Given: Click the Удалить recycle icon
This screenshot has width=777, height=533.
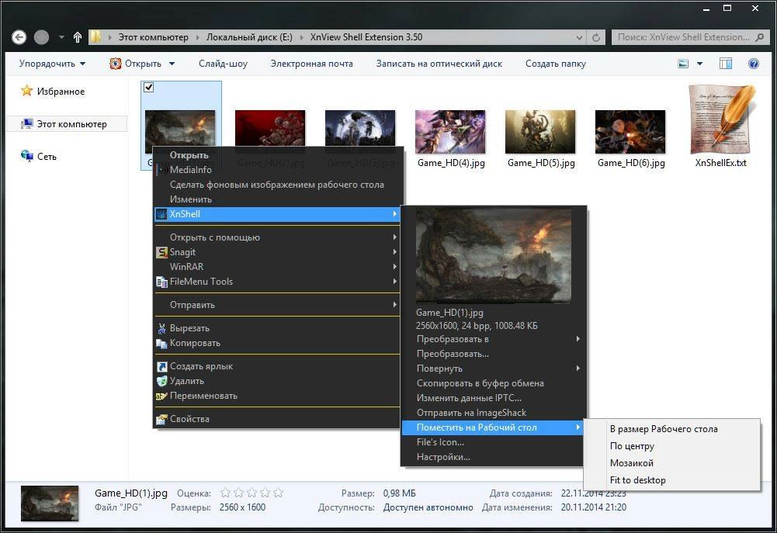Looking at the screenshot, I should tap(161, 381).
